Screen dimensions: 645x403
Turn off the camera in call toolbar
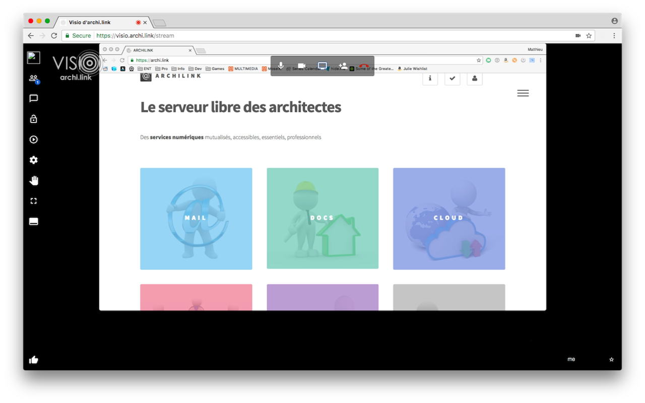tap(301, 66)
